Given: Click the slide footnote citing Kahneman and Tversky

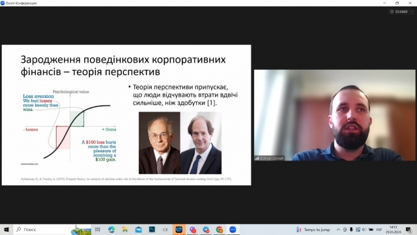Looking at the screenshot, I should coord(126,179).
